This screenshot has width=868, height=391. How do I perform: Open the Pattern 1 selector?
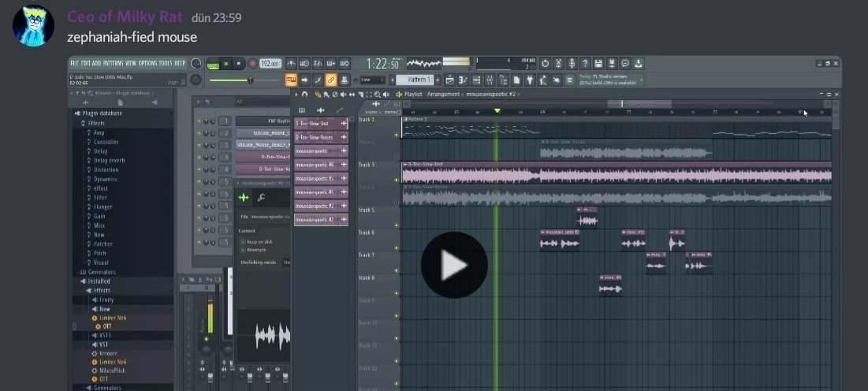pos(414,80)
